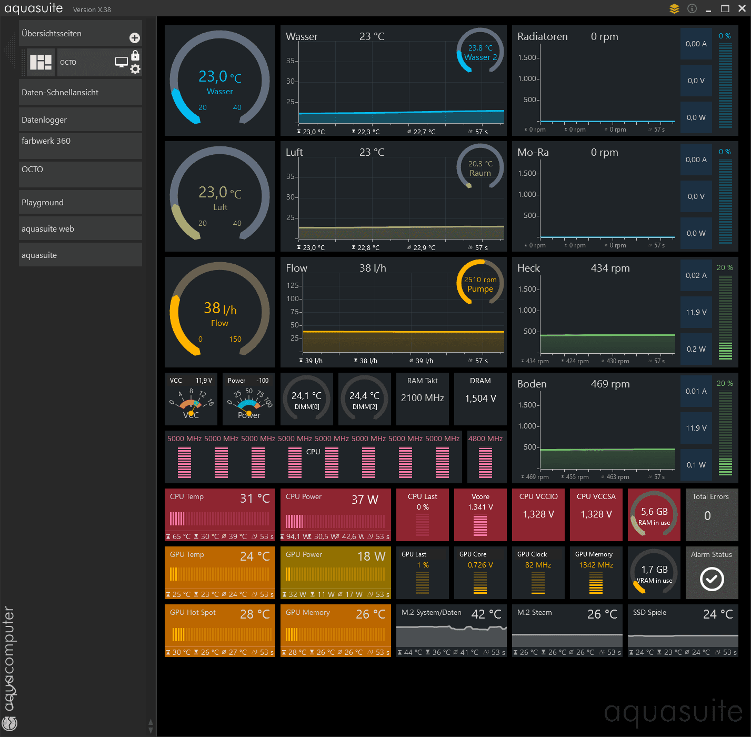Click the RAM Takt 2100 MHz tile
The image size is (751, 737).
click(423, 399)
